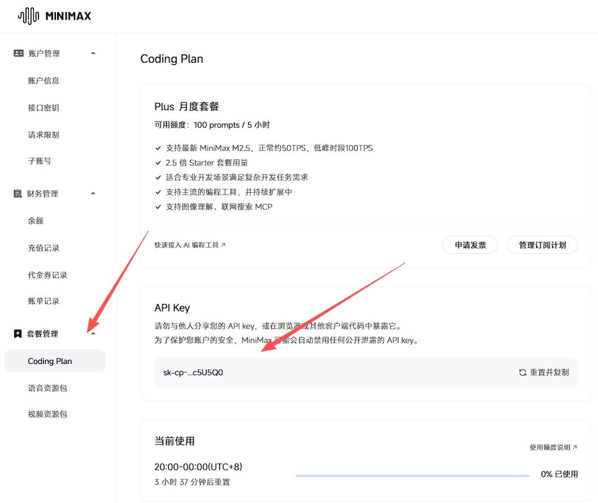Click 重置并复制 to reset the API key
The width and height of the screenshot is (598, 503).
(544, 372)
